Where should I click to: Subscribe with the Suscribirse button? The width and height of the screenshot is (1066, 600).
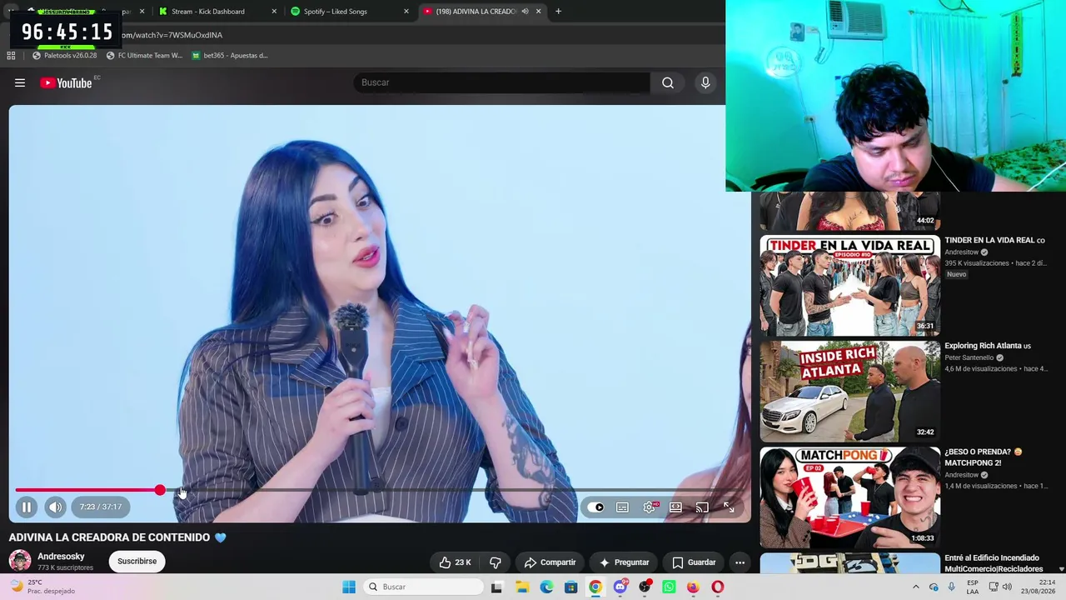tap(137, 562)
